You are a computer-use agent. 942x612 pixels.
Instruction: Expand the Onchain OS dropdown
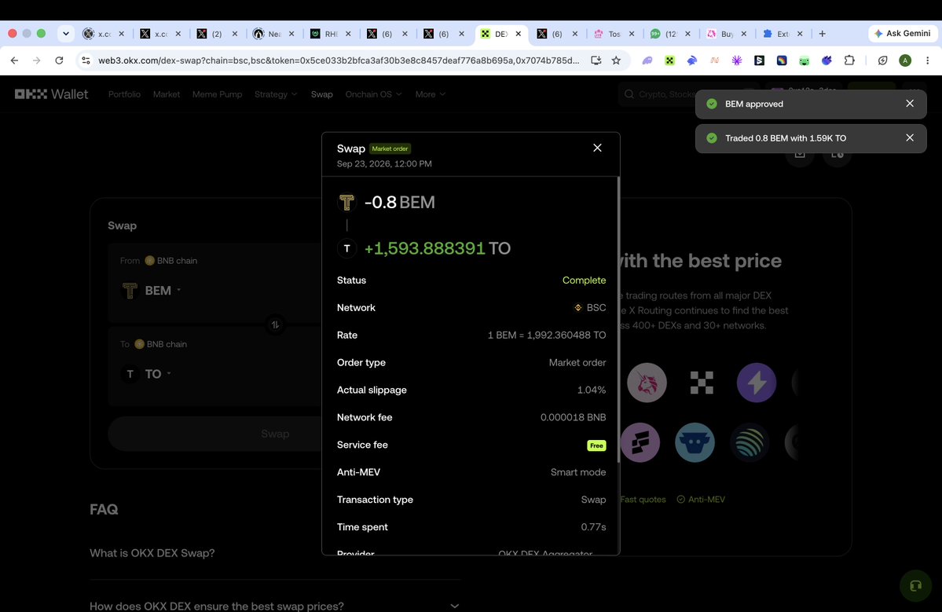tap(373, 94)
